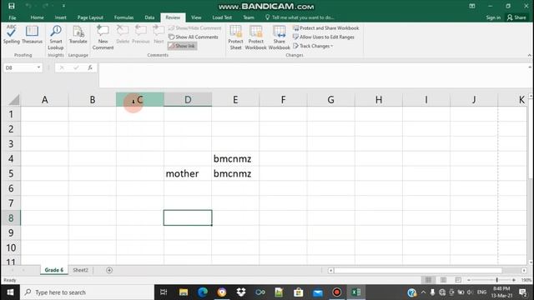Collapse the ribbon with the chevron
Screen dimensions: 534x300
pos(530,55)
